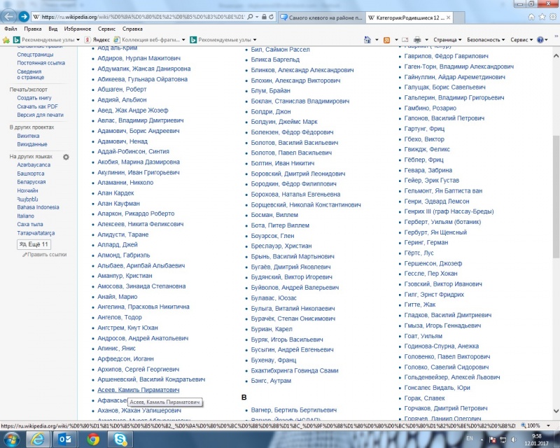
Task: Open language settings gear in sidebar
Action: click(66, 157)
